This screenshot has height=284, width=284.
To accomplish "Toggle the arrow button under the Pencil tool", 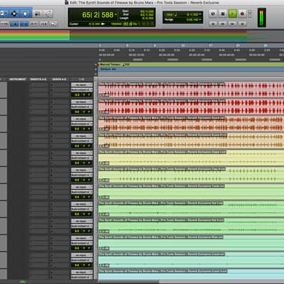I will tap(43, 23).
